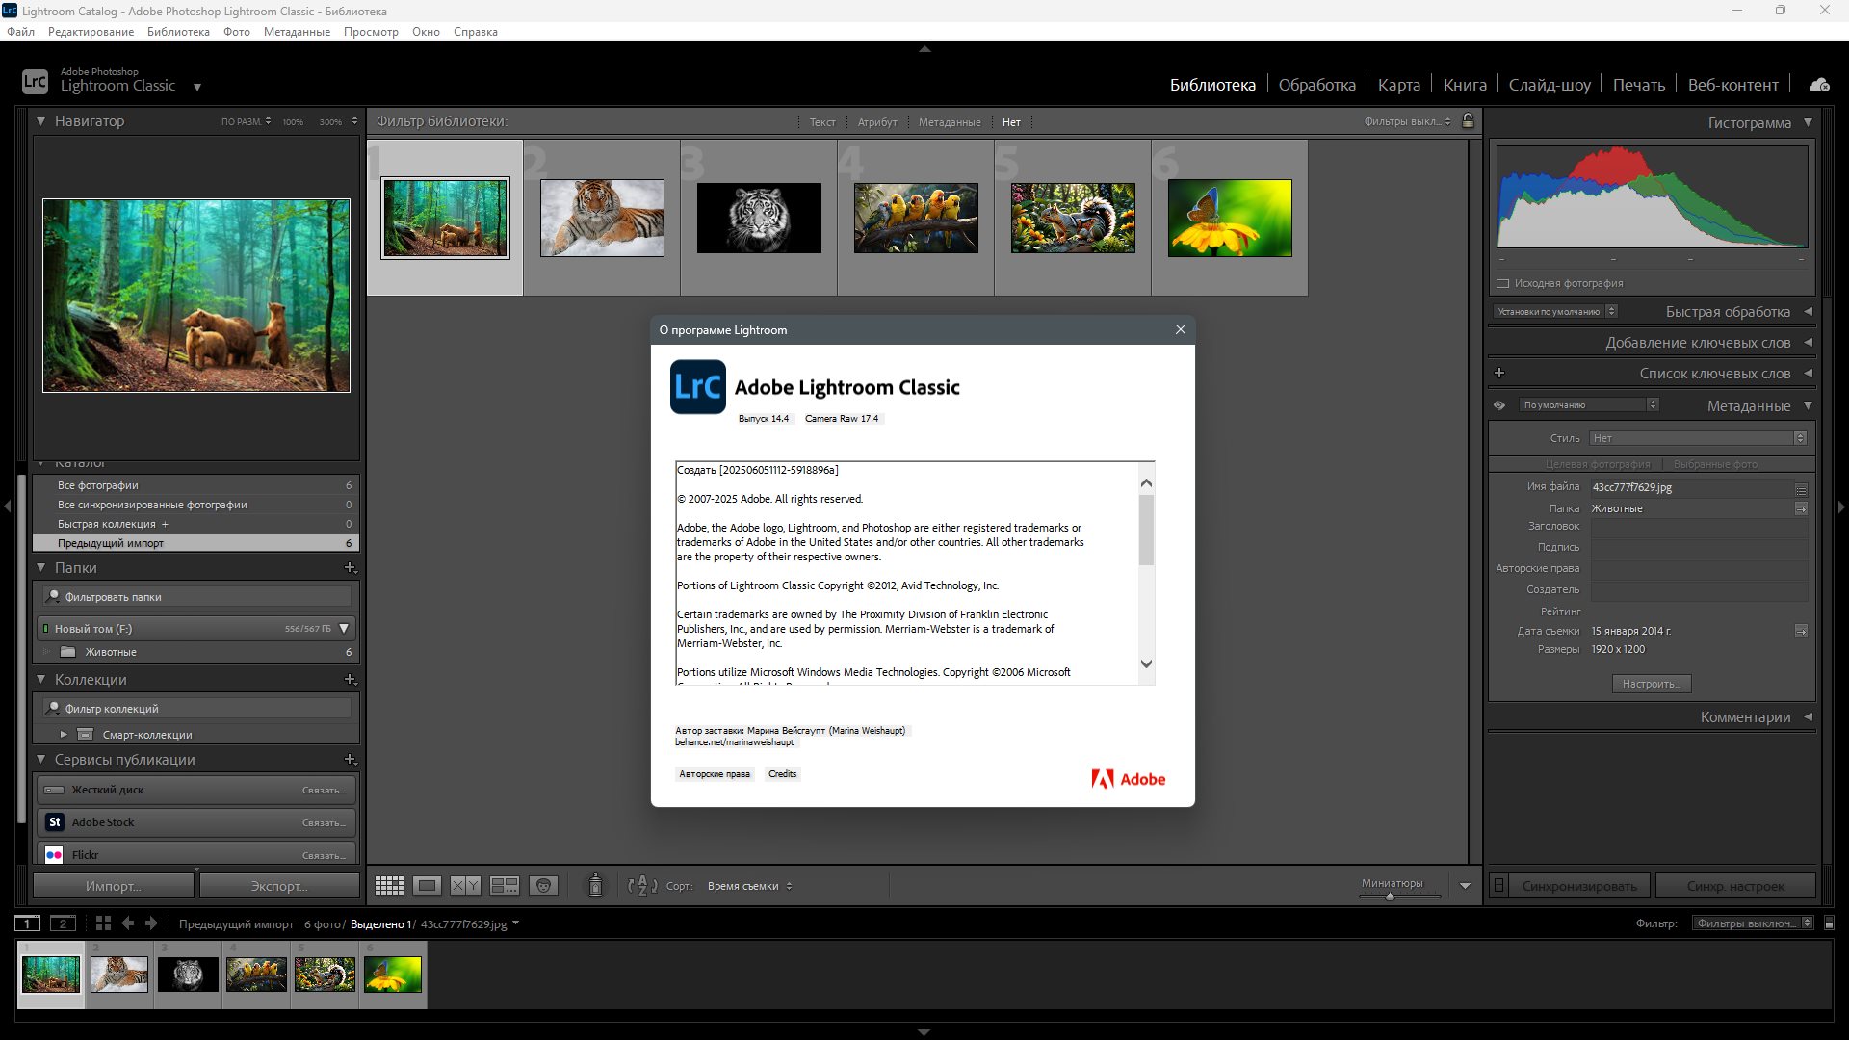Add publish service plus icon
1849x1040 pixels.
click(x=351, y=760)
